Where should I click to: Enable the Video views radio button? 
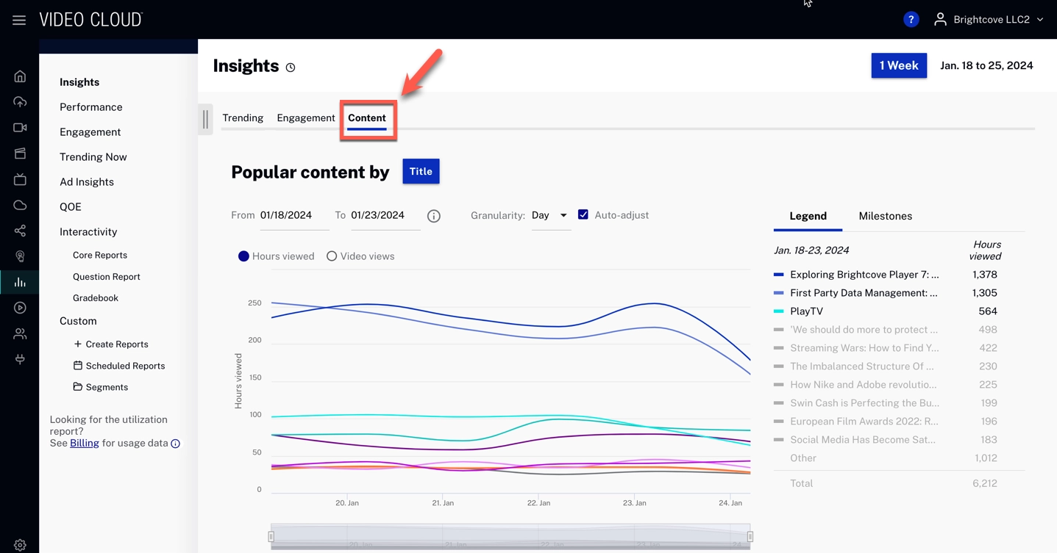pyautogui.click(x=332, y=256)
